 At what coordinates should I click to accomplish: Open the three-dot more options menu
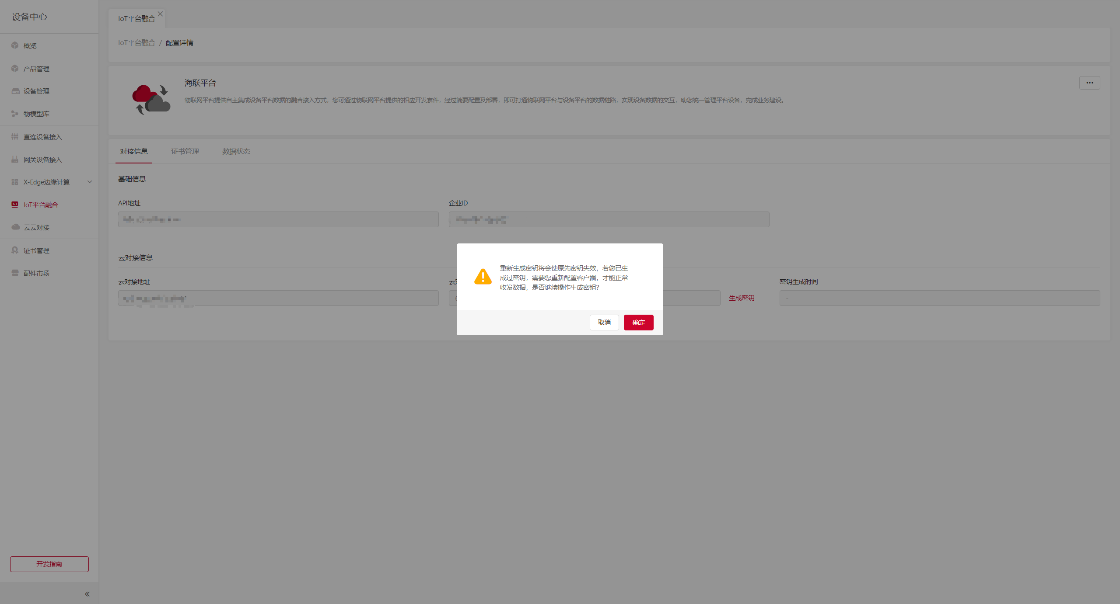click(x=1089, y=83)
